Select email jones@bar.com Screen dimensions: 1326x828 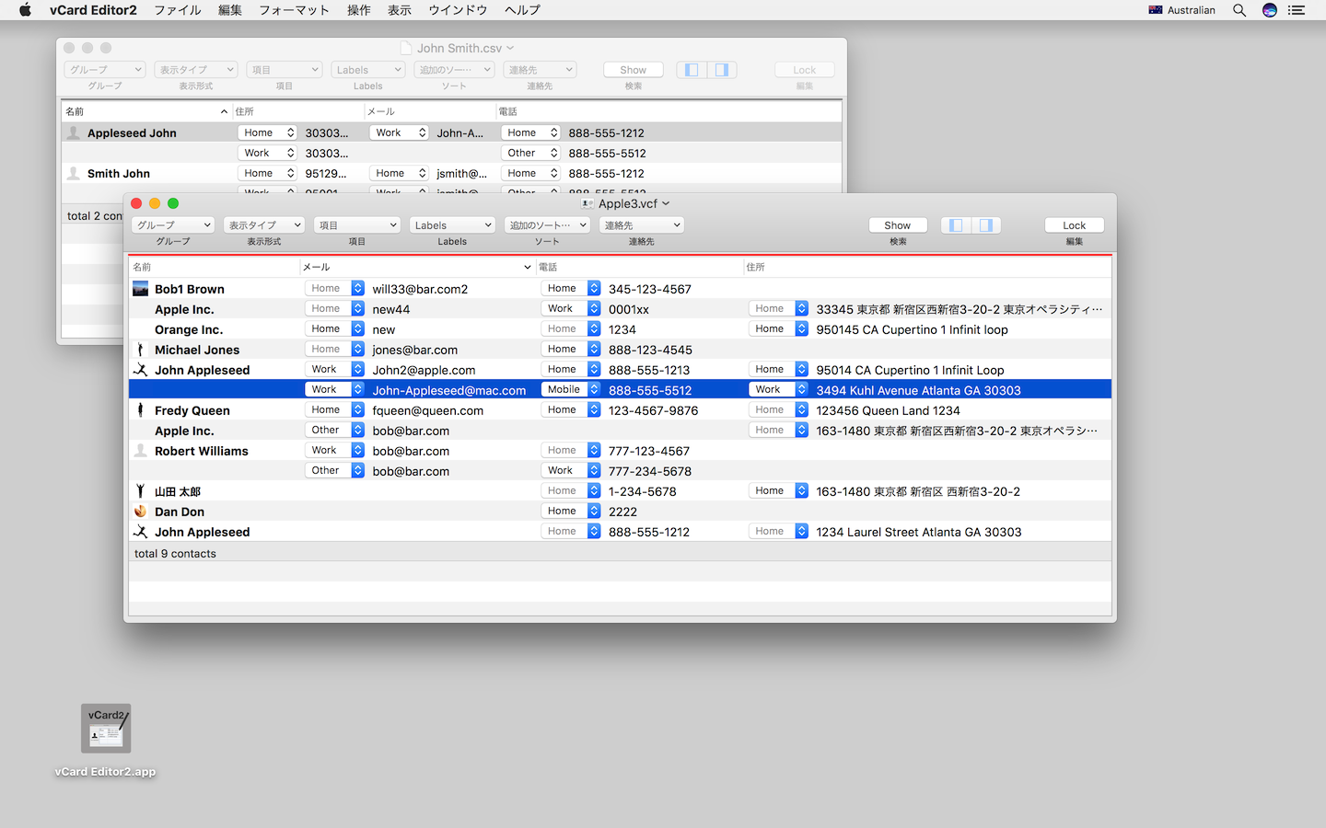click(415, 350)
